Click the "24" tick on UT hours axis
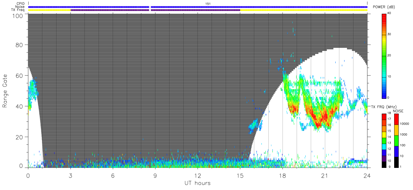The image size is (413, 190). pyautogui.click(x=367, y=176)
